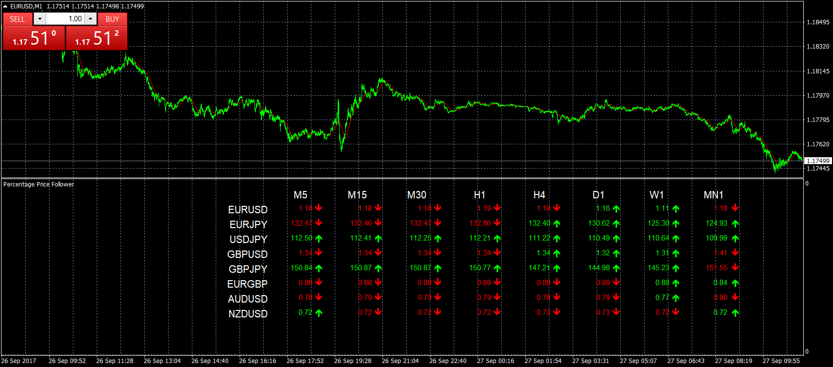Image resolution: width=833 pixels, height=367 pixels.
Task: Click the green up arrow for GBPUSD D1
Action: [616, 253]
